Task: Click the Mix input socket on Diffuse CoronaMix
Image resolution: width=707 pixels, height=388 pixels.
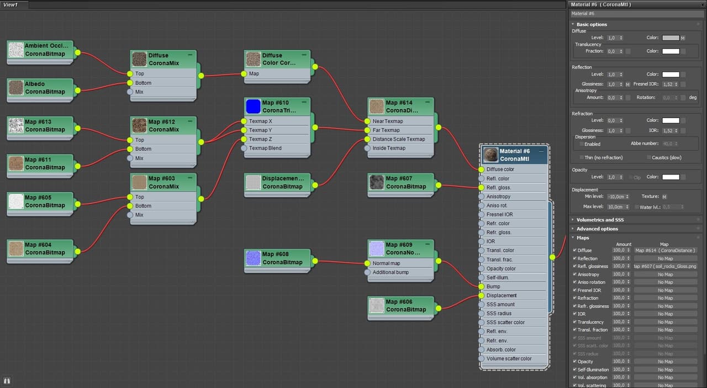Action: 130,92
